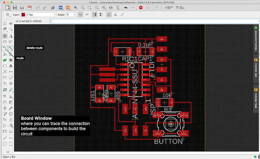Screen dimensions: 260x159
Task: Select the Polygon tool
Action: pyautogui.click(x=5, y=66)
